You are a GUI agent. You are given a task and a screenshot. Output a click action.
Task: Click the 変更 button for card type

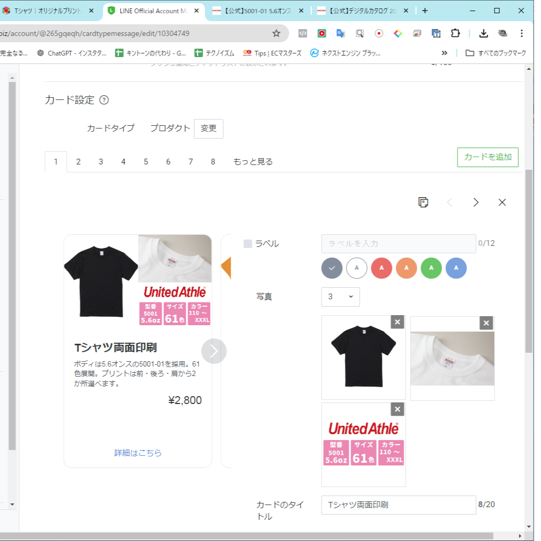pos(208,129)
